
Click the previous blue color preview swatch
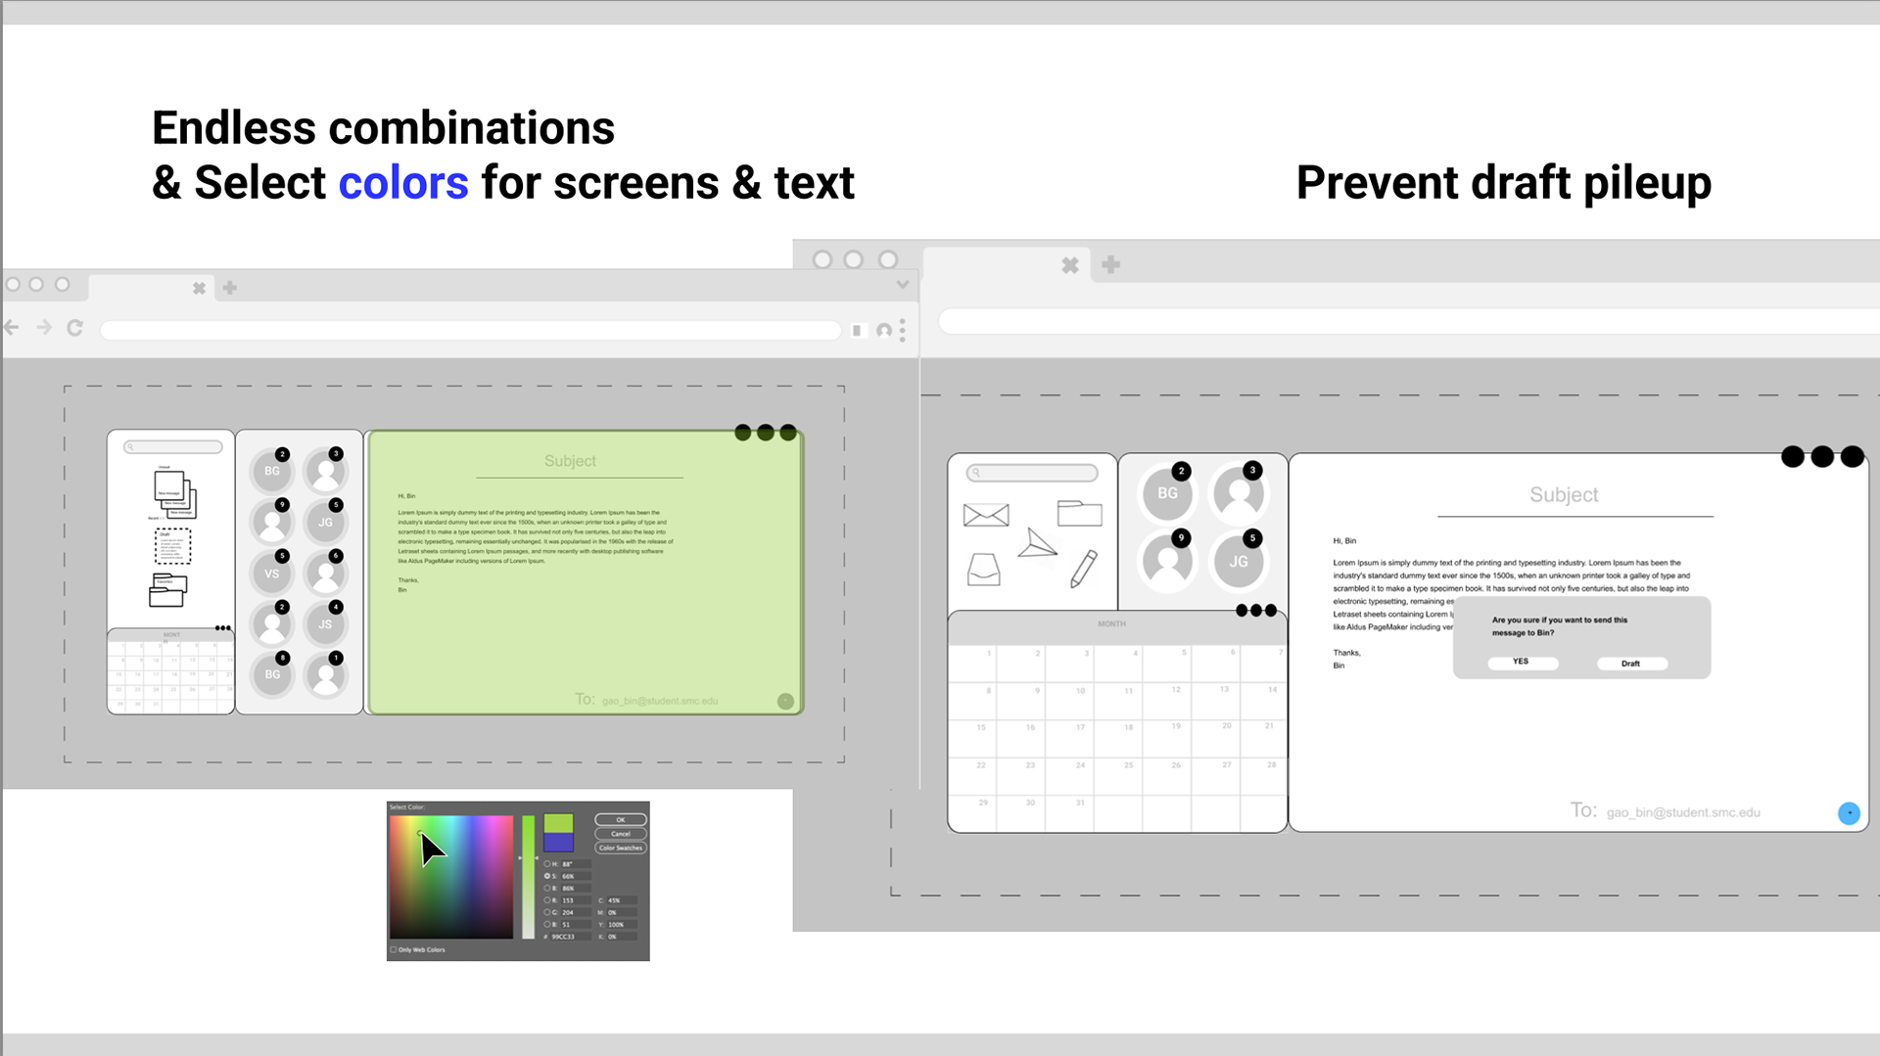click(558, 842)
